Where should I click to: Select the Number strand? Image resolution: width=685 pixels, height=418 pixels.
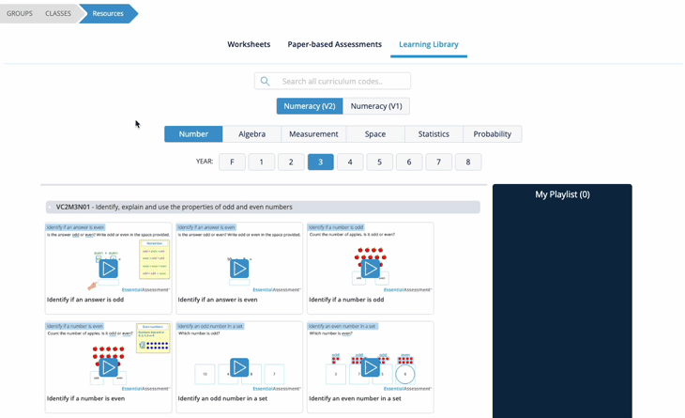point(193,134)
